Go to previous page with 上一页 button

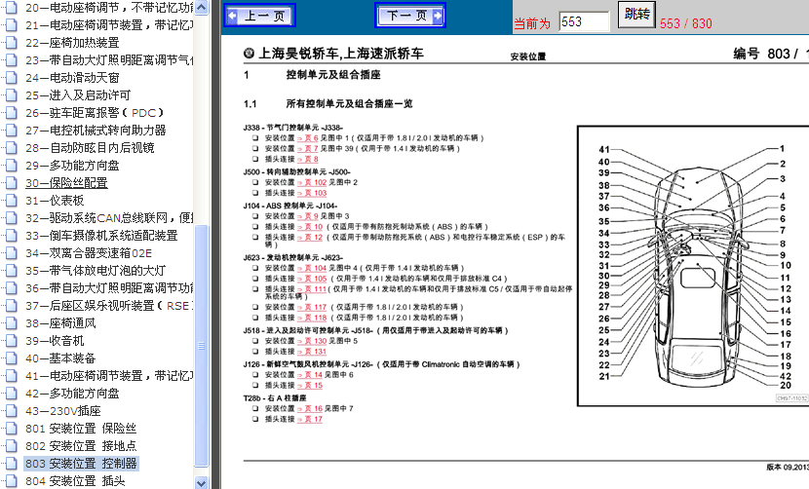point(260,16)
